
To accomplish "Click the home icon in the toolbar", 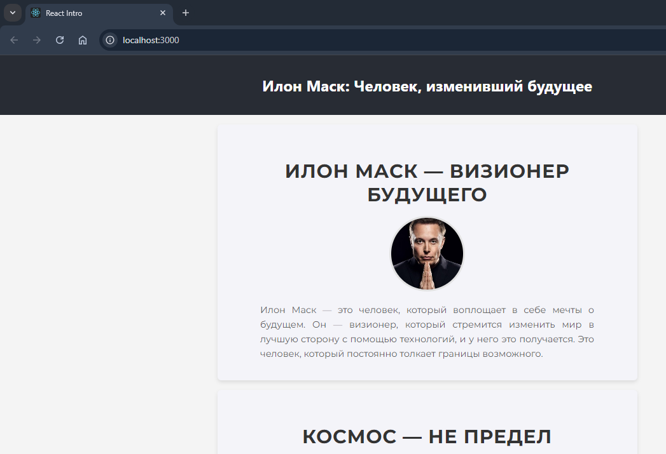I will (x=82, y=39).
